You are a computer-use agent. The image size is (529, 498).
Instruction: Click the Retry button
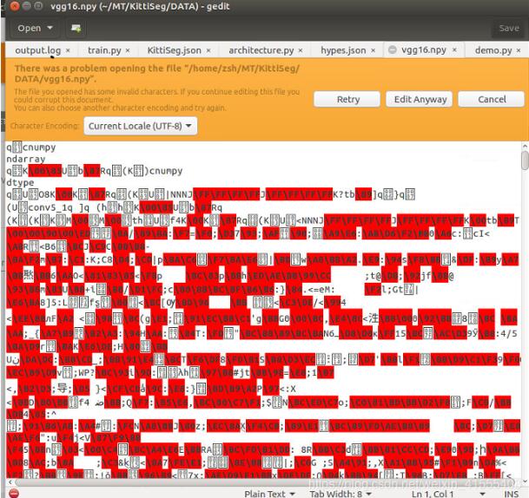point(347,100)
